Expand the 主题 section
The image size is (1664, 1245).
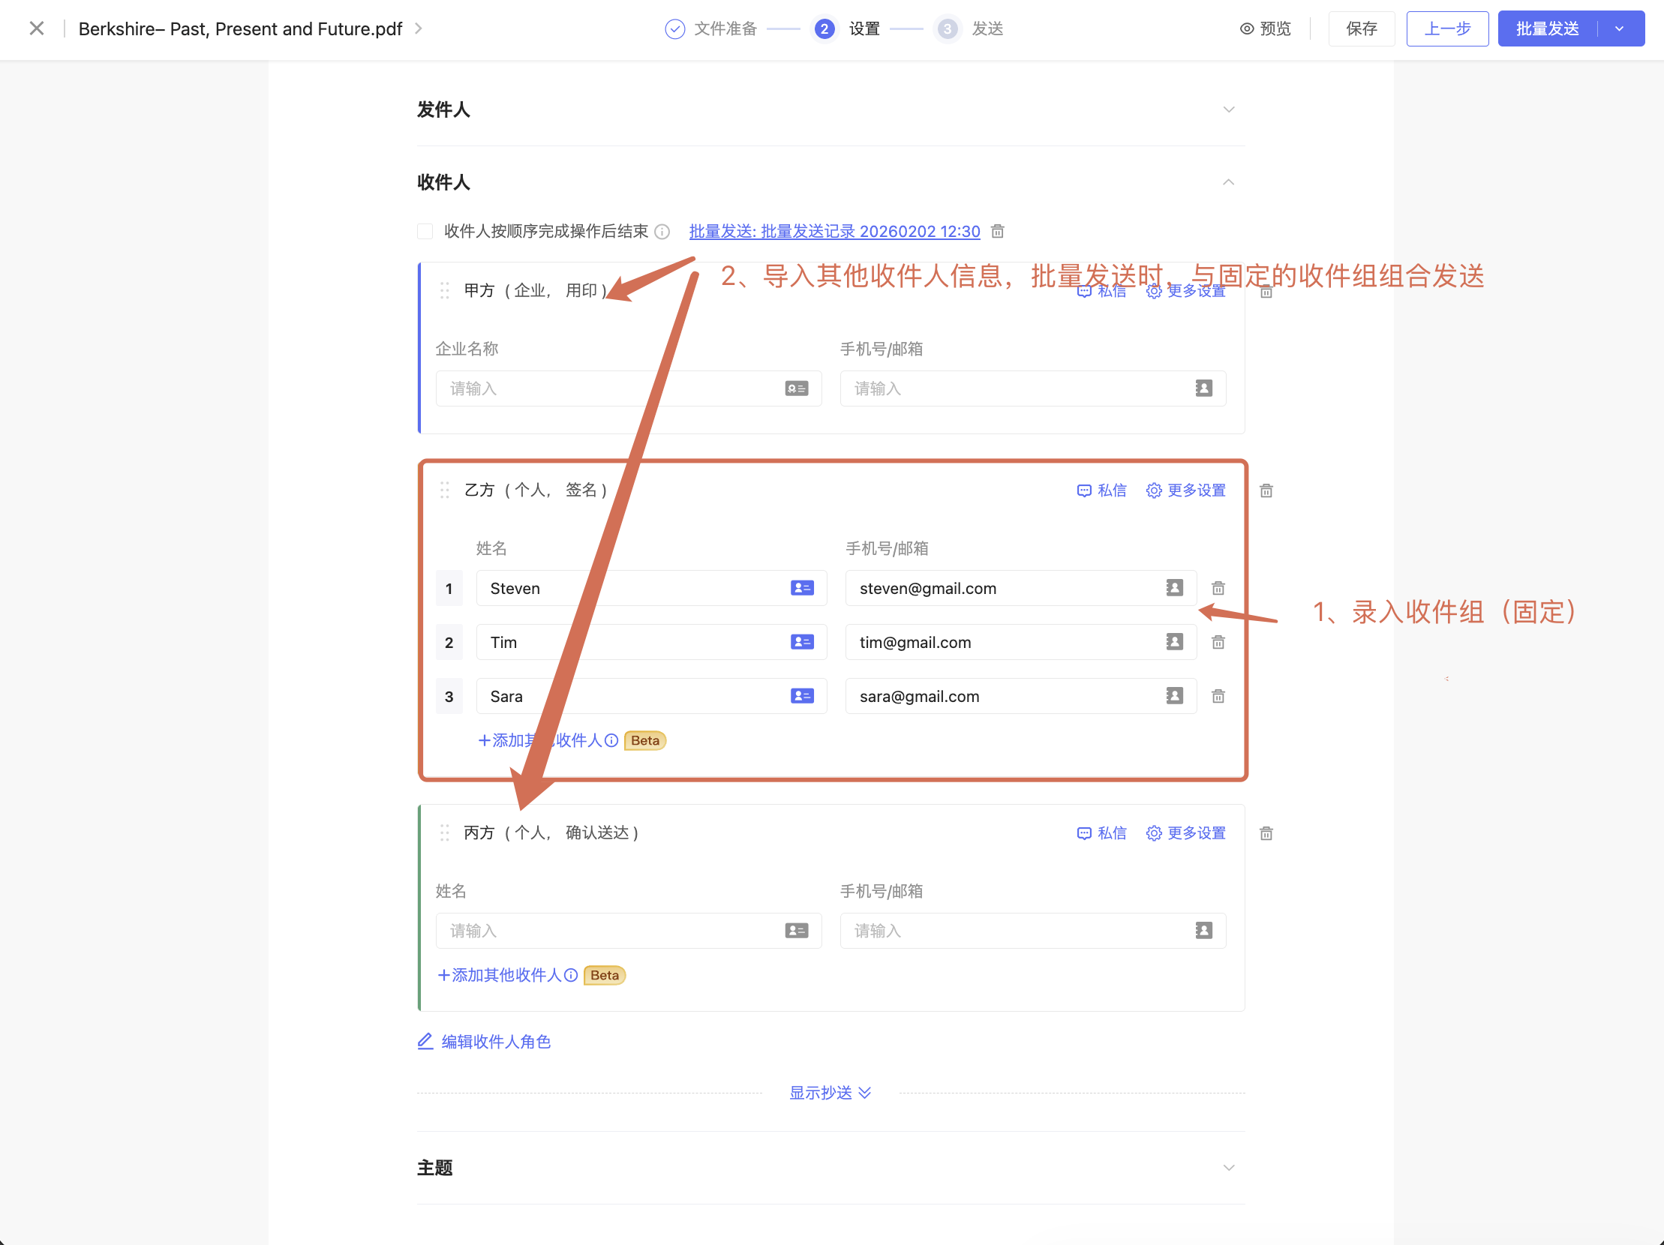(1228, 1168)
